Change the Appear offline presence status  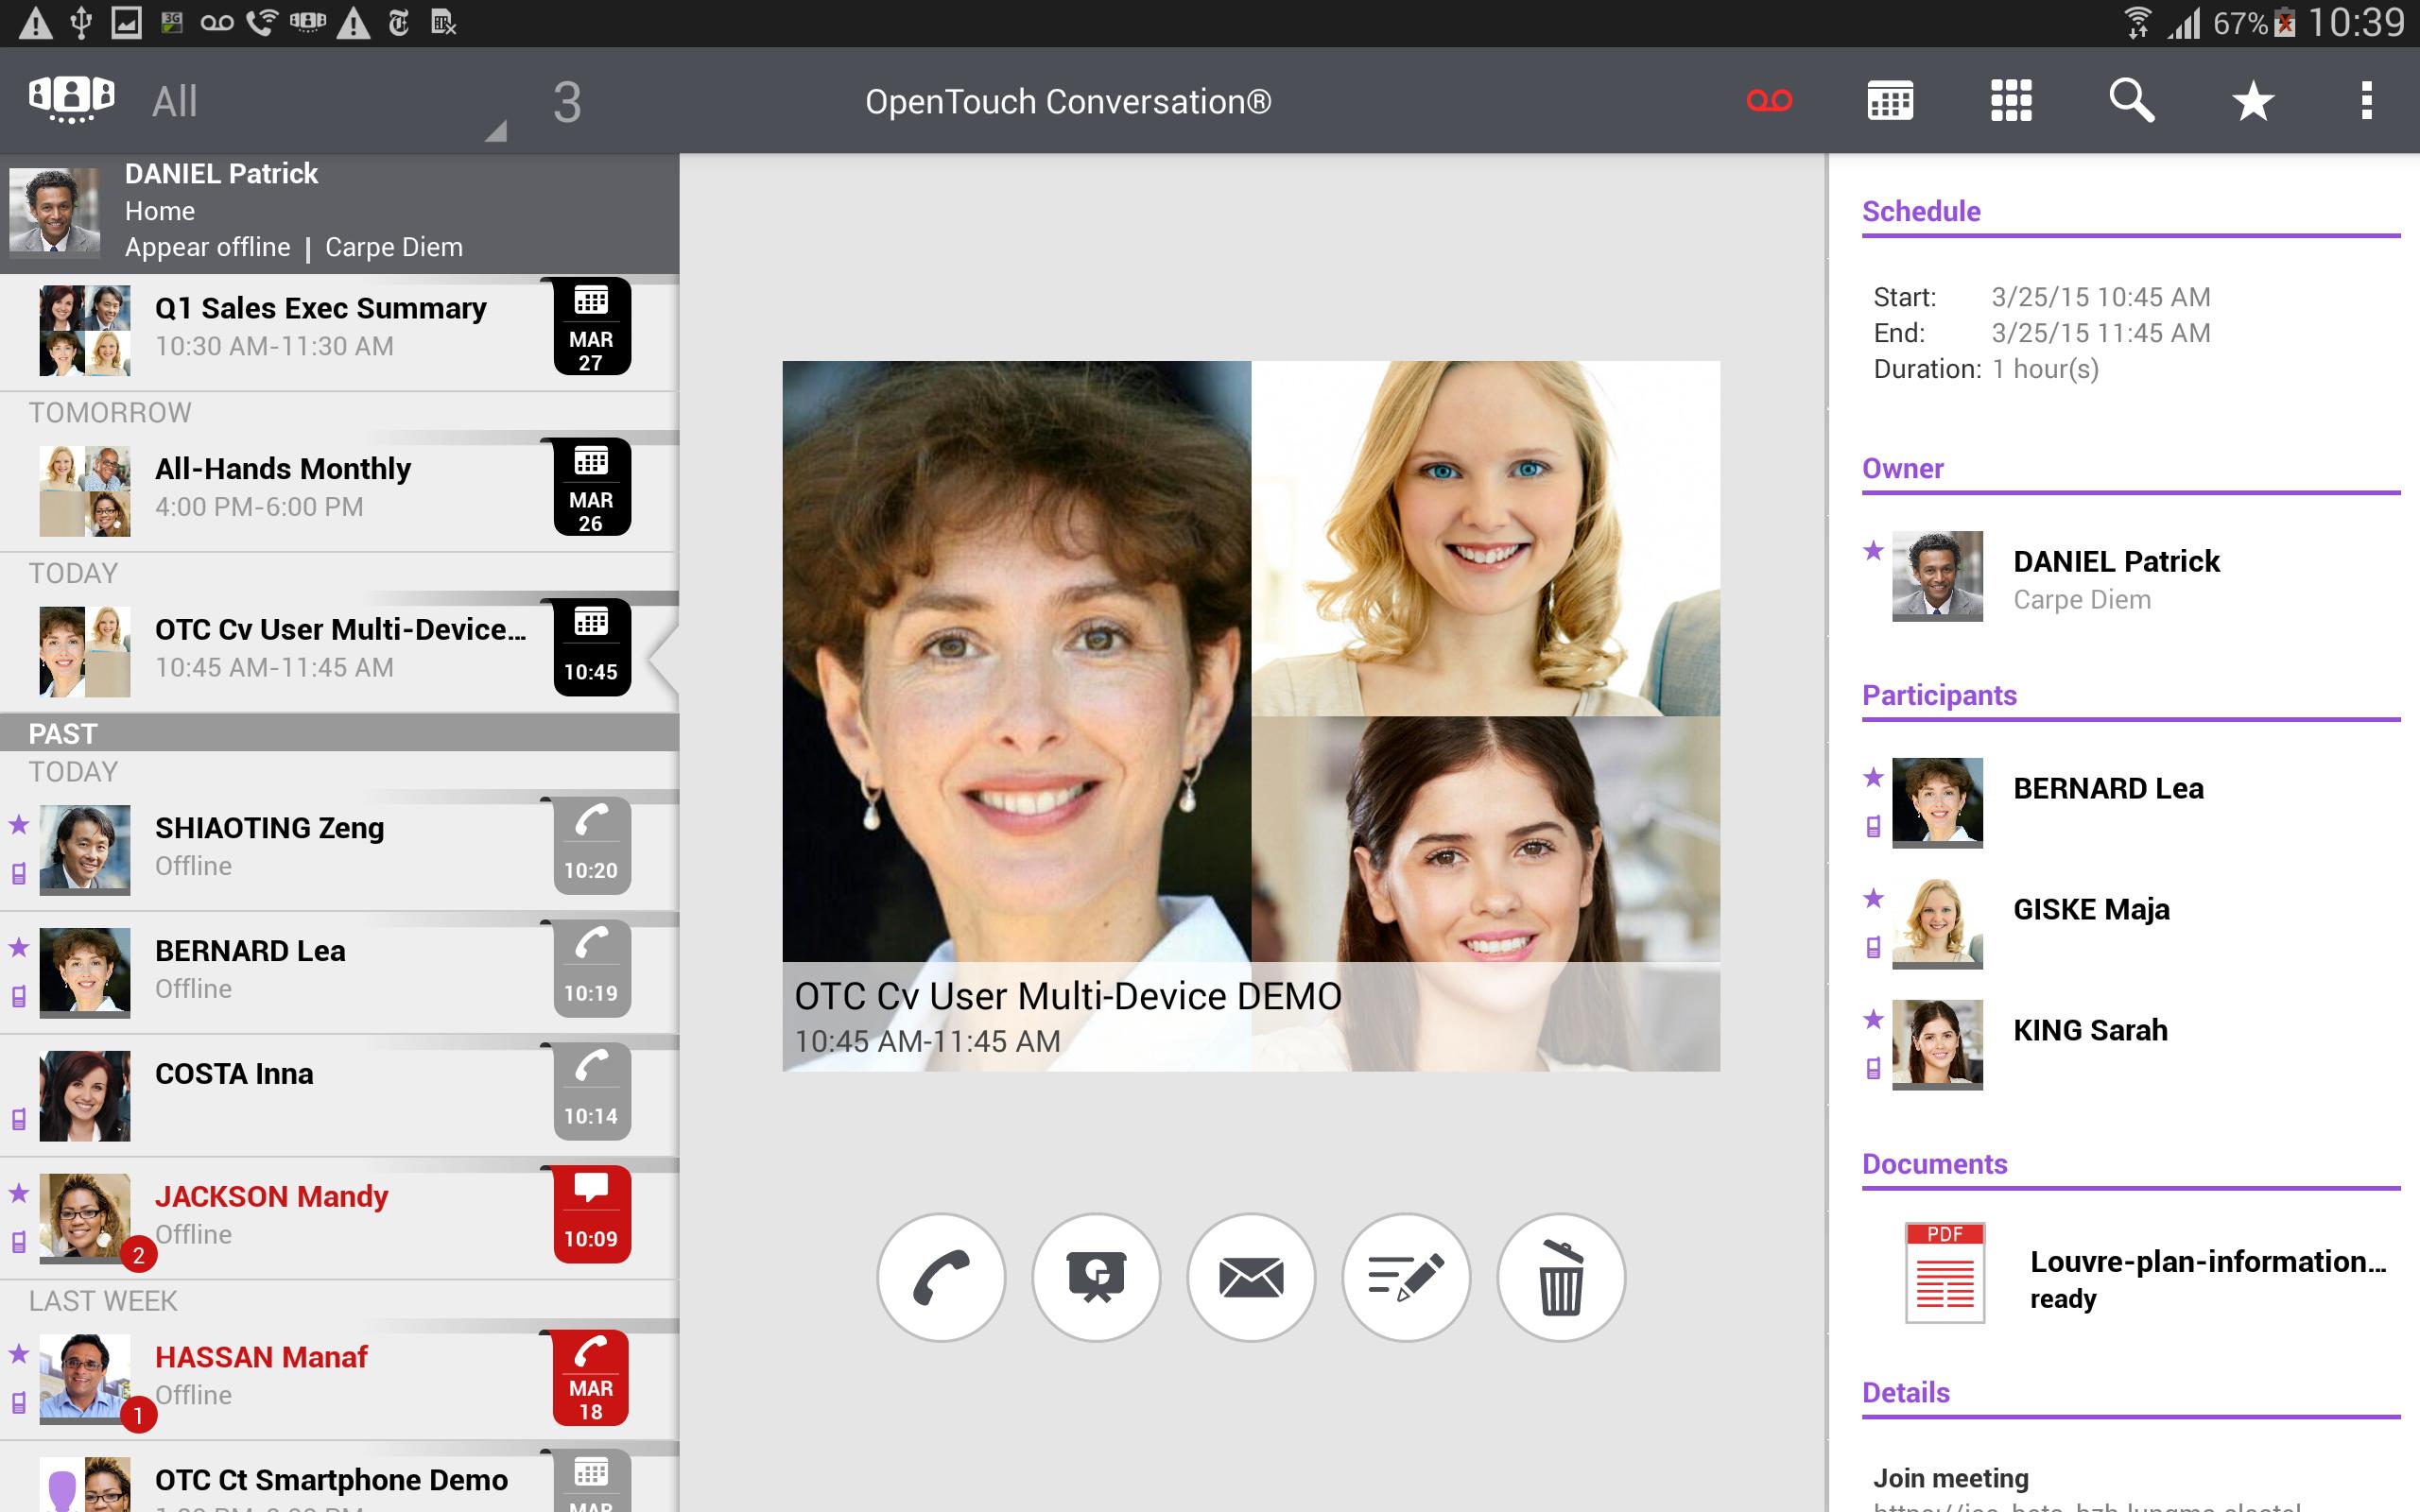pyautogui.click(x=207, y=246)
